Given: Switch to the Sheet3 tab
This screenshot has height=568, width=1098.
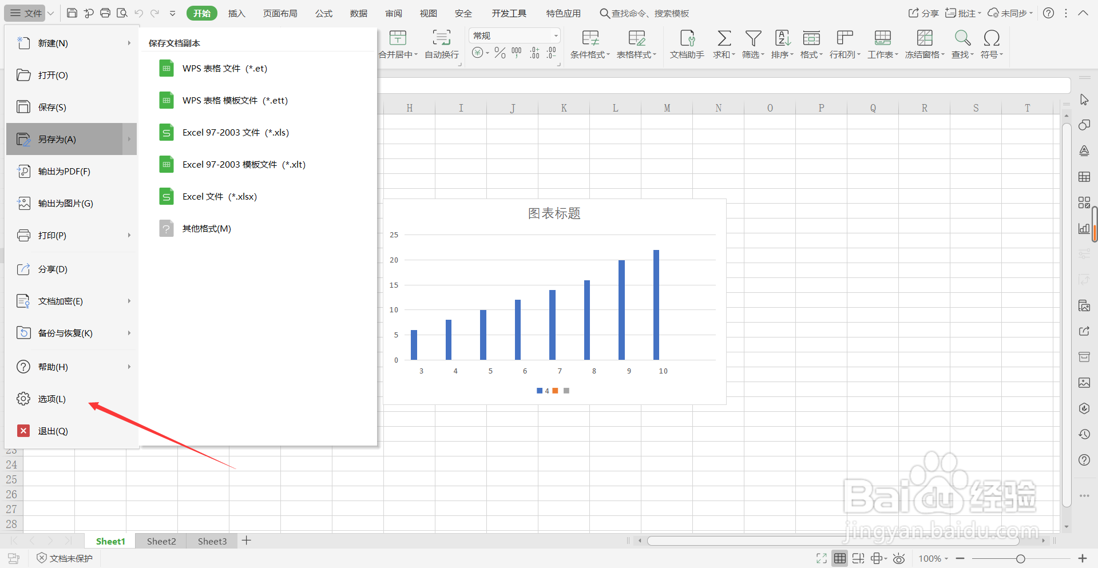Looking at the screenshot, I should [212, 541].
